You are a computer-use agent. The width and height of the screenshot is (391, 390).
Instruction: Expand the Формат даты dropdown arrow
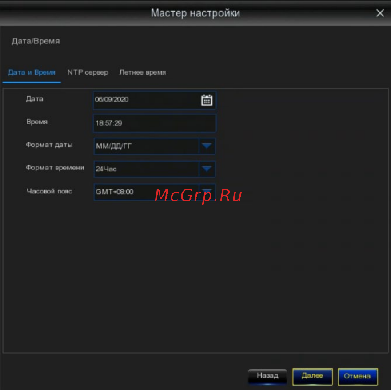pos(207,146)
